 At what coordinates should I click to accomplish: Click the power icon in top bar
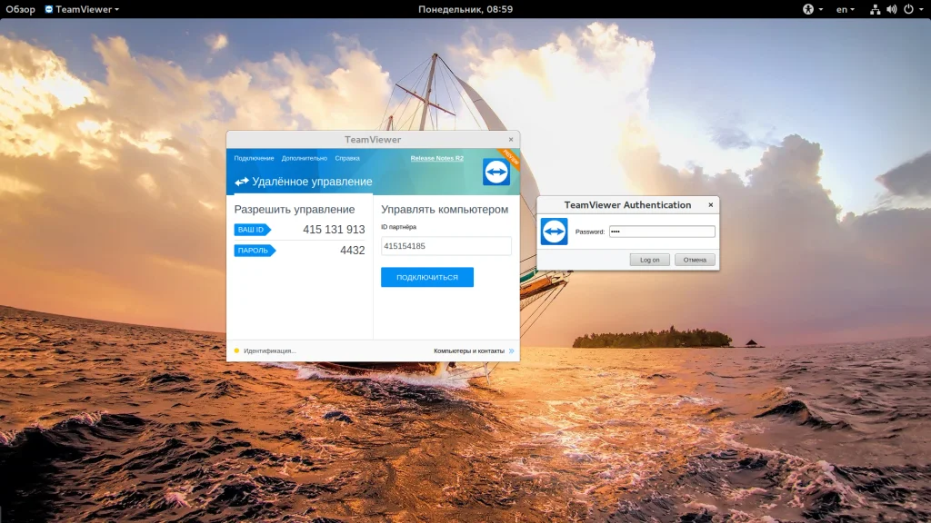click(908, 9)
